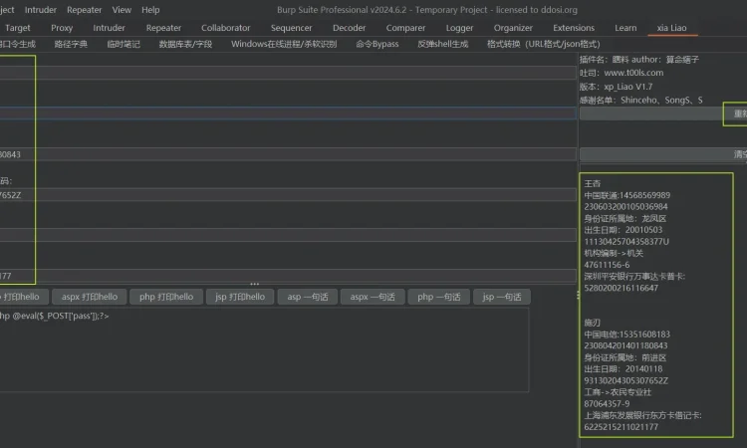Click the 机构编制->机关 line
This screenshot has width=747, height=448.
tap(614, 253)
